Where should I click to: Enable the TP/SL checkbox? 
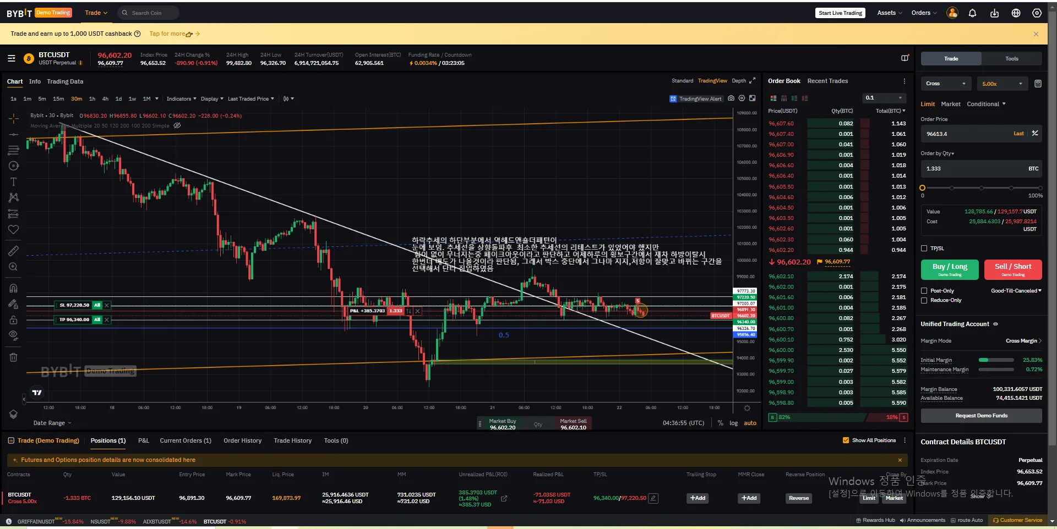(x=924, y=249)
